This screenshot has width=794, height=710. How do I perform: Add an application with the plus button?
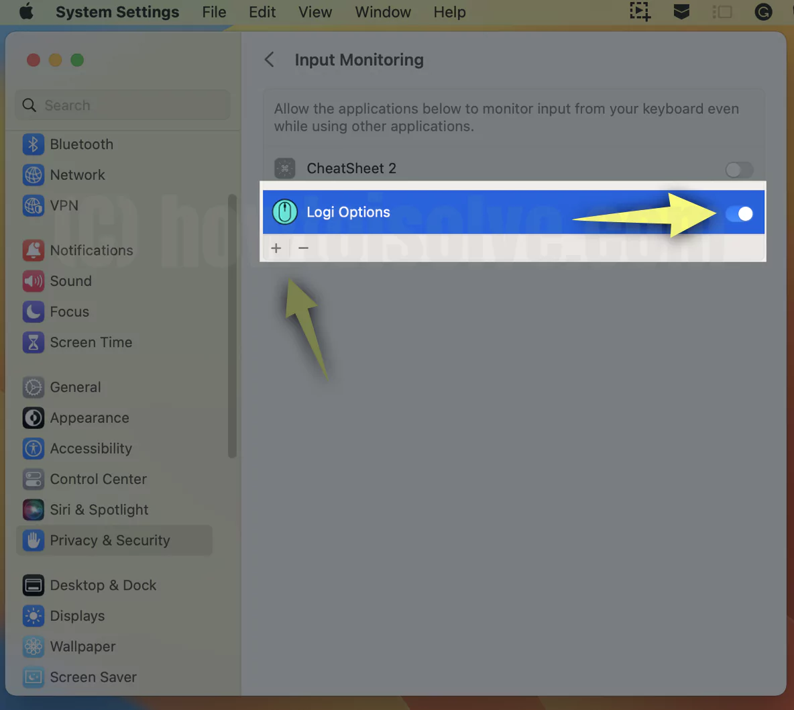(276, 248)
